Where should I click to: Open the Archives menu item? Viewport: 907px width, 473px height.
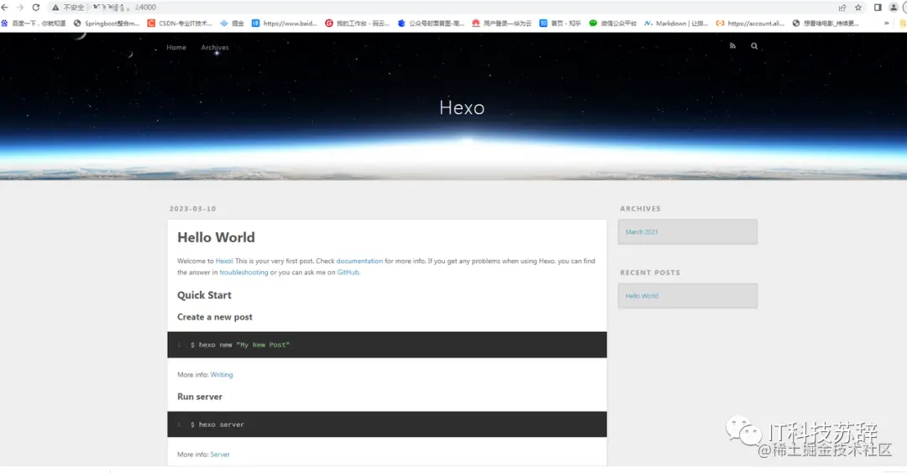[x=215, y=47]
